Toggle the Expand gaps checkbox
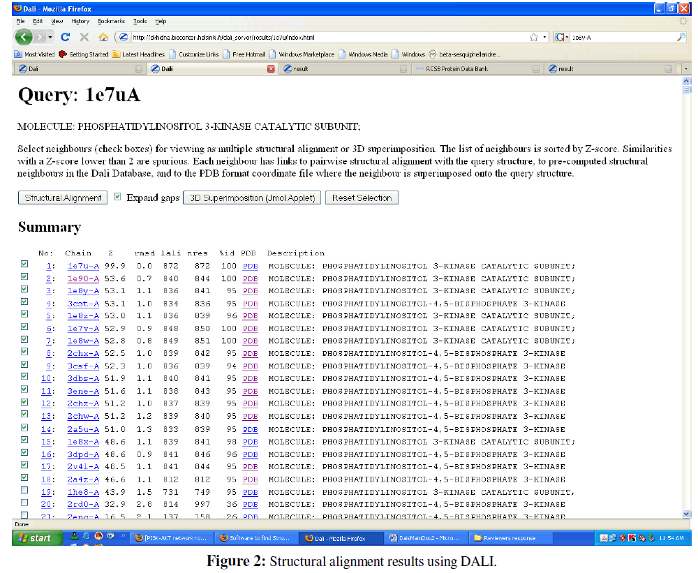698x573 pixels. [x=117, y=198]
